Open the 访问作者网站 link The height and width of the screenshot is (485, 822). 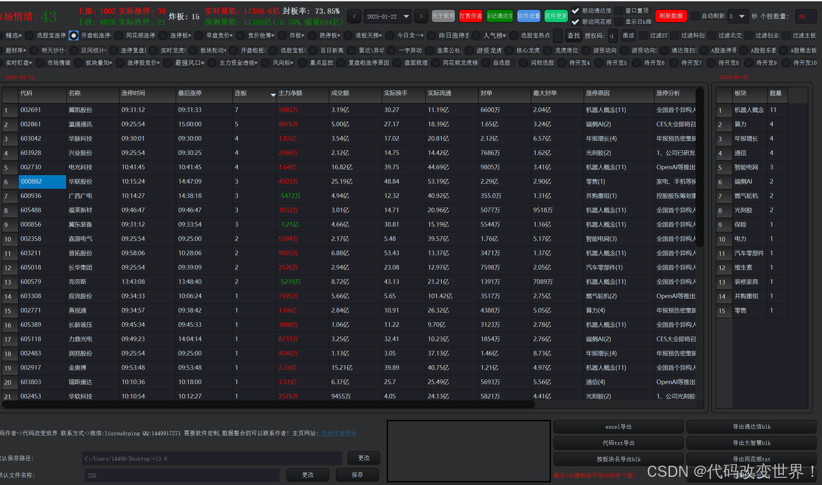[x=339, y=433]
